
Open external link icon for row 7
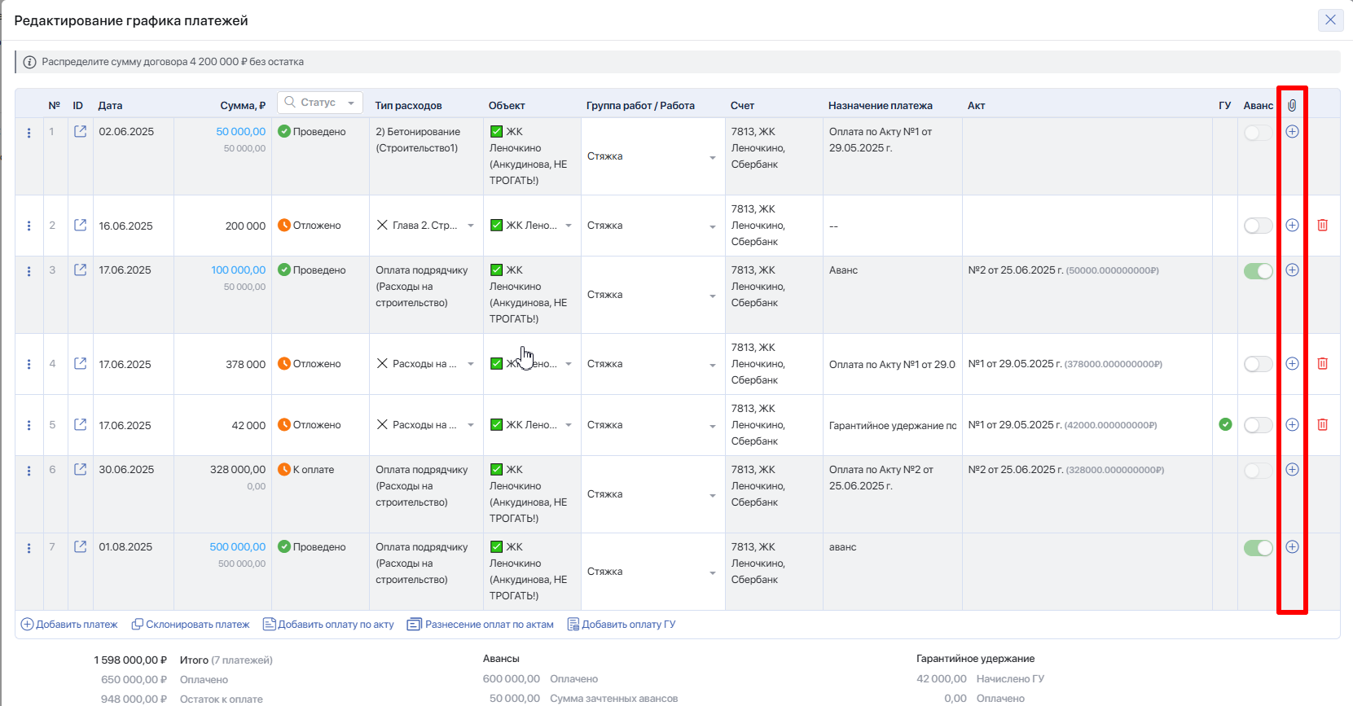pos(80,546)
